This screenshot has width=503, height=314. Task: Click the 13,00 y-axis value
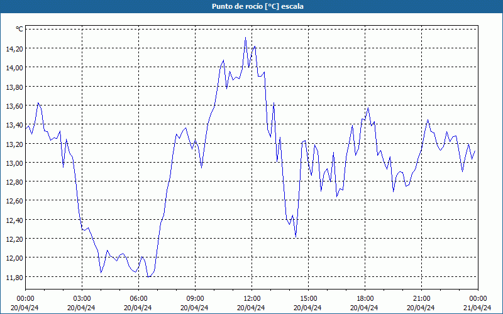click(14, 163)
